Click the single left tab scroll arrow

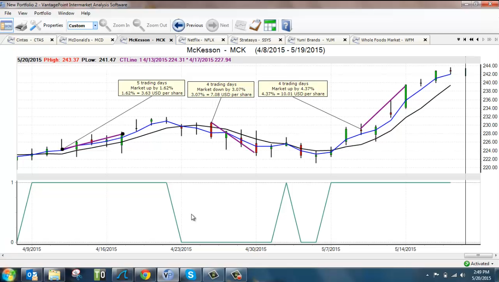tap(477, 39)
